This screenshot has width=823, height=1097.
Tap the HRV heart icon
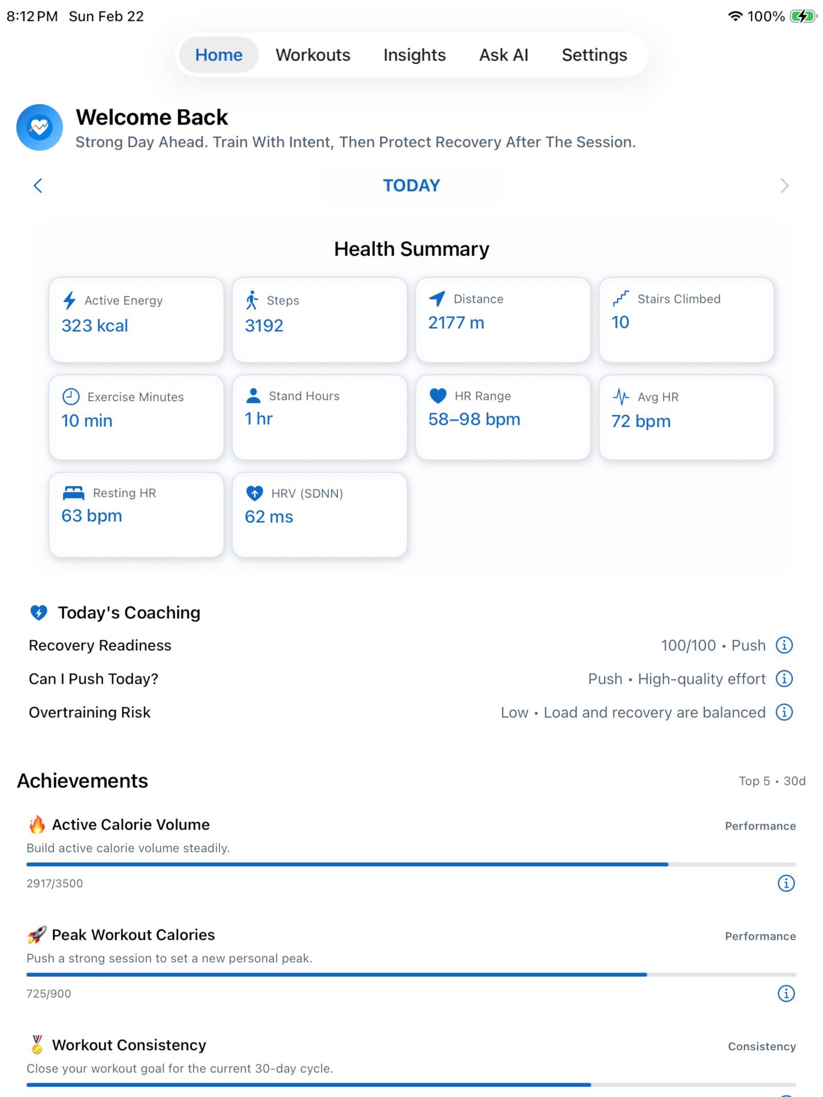pos(255,493)
